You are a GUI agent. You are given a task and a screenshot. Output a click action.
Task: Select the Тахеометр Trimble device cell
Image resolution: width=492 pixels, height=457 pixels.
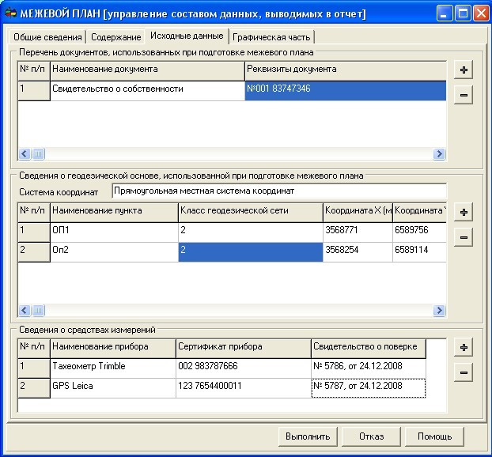[112, 366]
